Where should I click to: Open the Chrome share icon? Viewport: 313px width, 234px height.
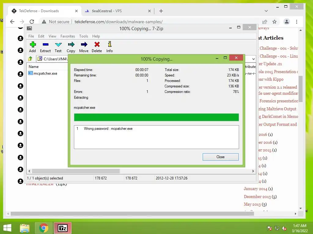(264, 22)
